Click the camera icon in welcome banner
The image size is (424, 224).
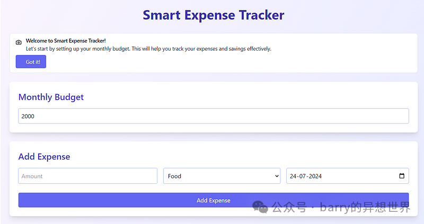tap(19, 42)
